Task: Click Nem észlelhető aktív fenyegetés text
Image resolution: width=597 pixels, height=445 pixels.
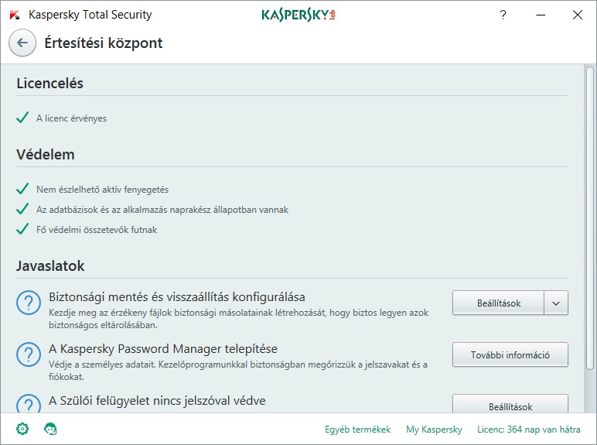Action: (x=102, y=190)
